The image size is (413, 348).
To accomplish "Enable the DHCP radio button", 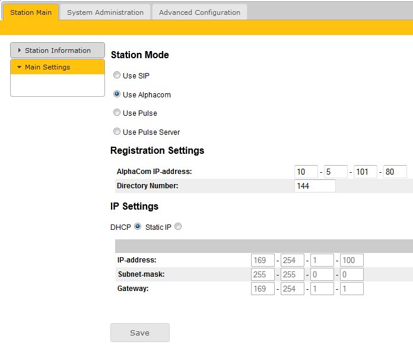I will 138,227.
